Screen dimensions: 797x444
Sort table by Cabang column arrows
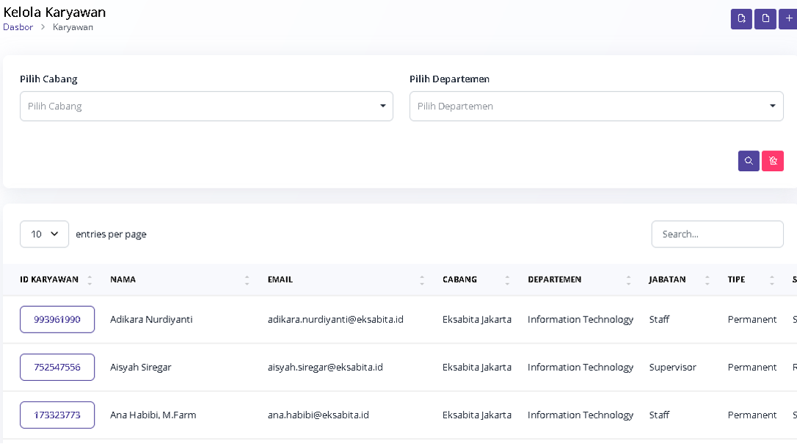(507, 280)
